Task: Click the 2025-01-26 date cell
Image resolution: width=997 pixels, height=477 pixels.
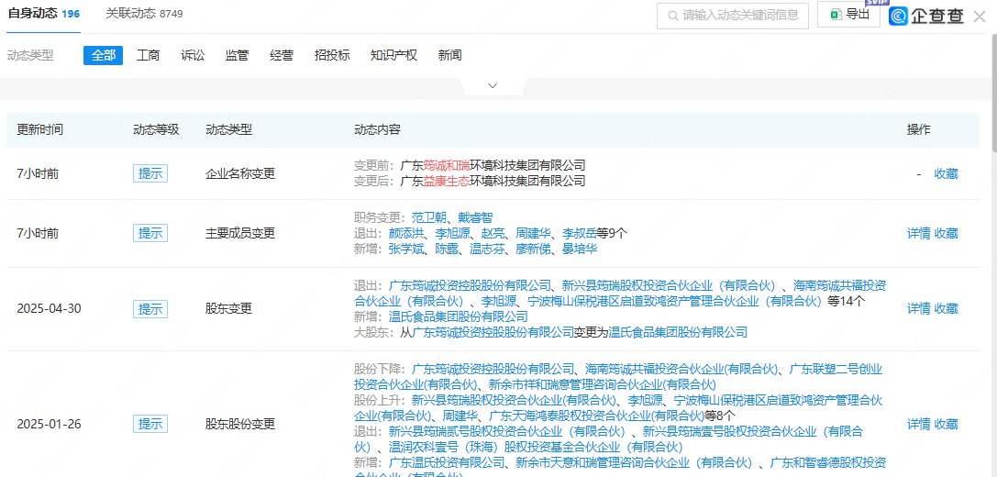Action: [x=49, y=424]
